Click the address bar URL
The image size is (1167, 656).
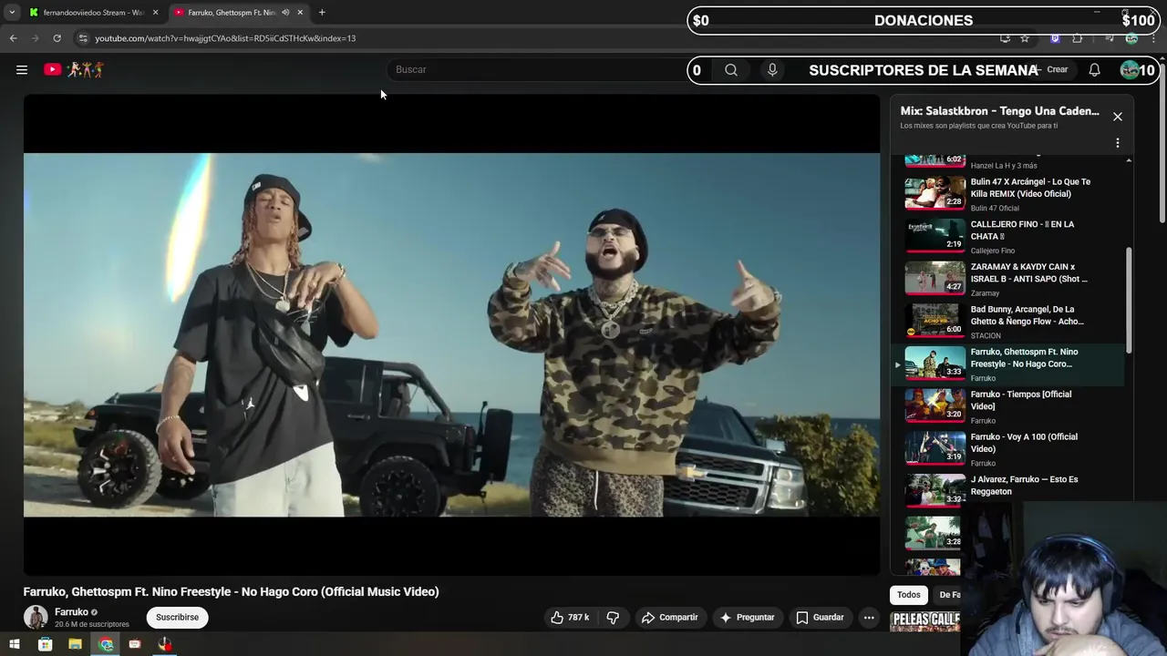click(x=225, y=38)
